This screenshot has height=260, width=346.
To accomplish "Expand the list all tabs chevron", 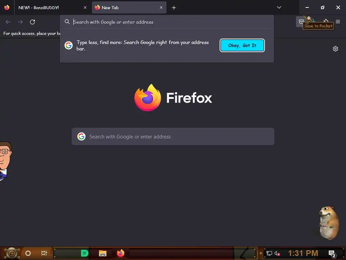I will click(279, 7).
